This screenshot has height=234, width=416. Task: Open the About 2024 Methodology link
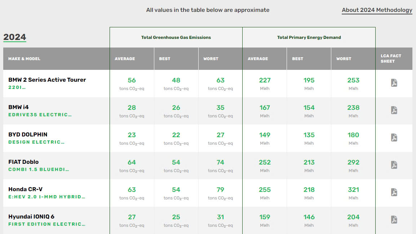coord(377,10)
